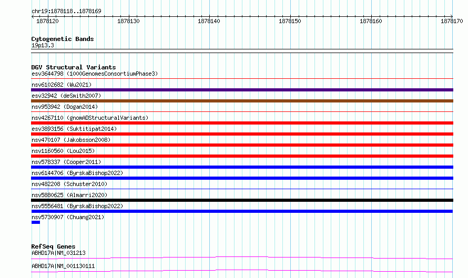468x278 pixels.
Task: Click the red bar under nsv4267110
Action: pos(242,123)
